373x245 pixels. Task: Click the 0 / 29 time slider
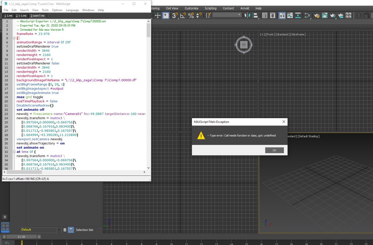click(21, 237)
